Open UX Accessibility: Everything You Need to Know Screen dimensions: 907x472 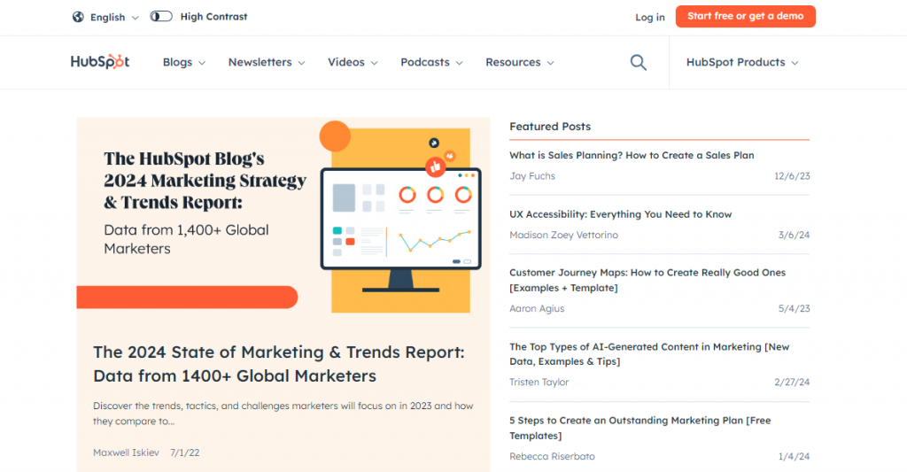(x=620, y=214)
